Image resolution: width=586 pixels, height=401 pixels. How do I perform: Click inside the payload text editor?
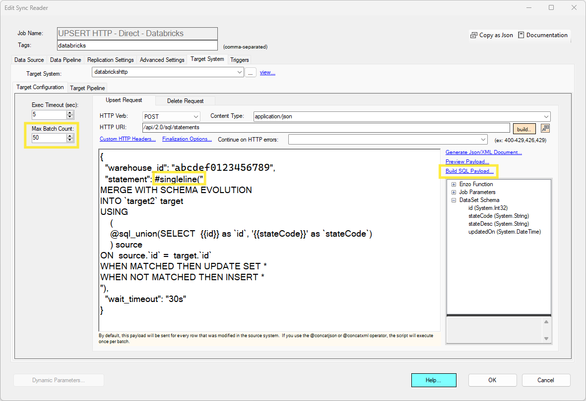point(269,240)
